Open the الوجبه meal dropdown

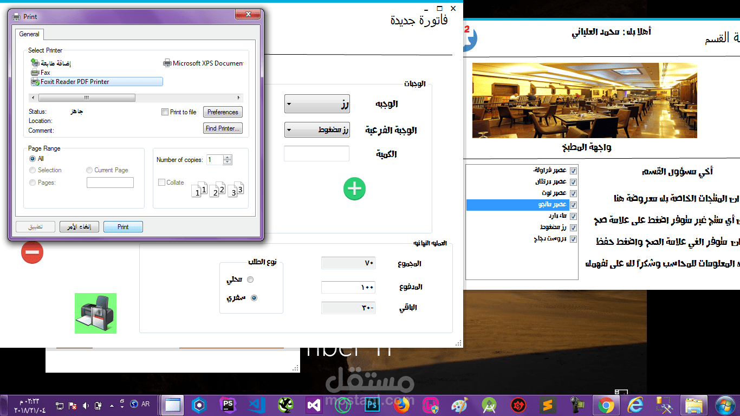tap(317, 103)
